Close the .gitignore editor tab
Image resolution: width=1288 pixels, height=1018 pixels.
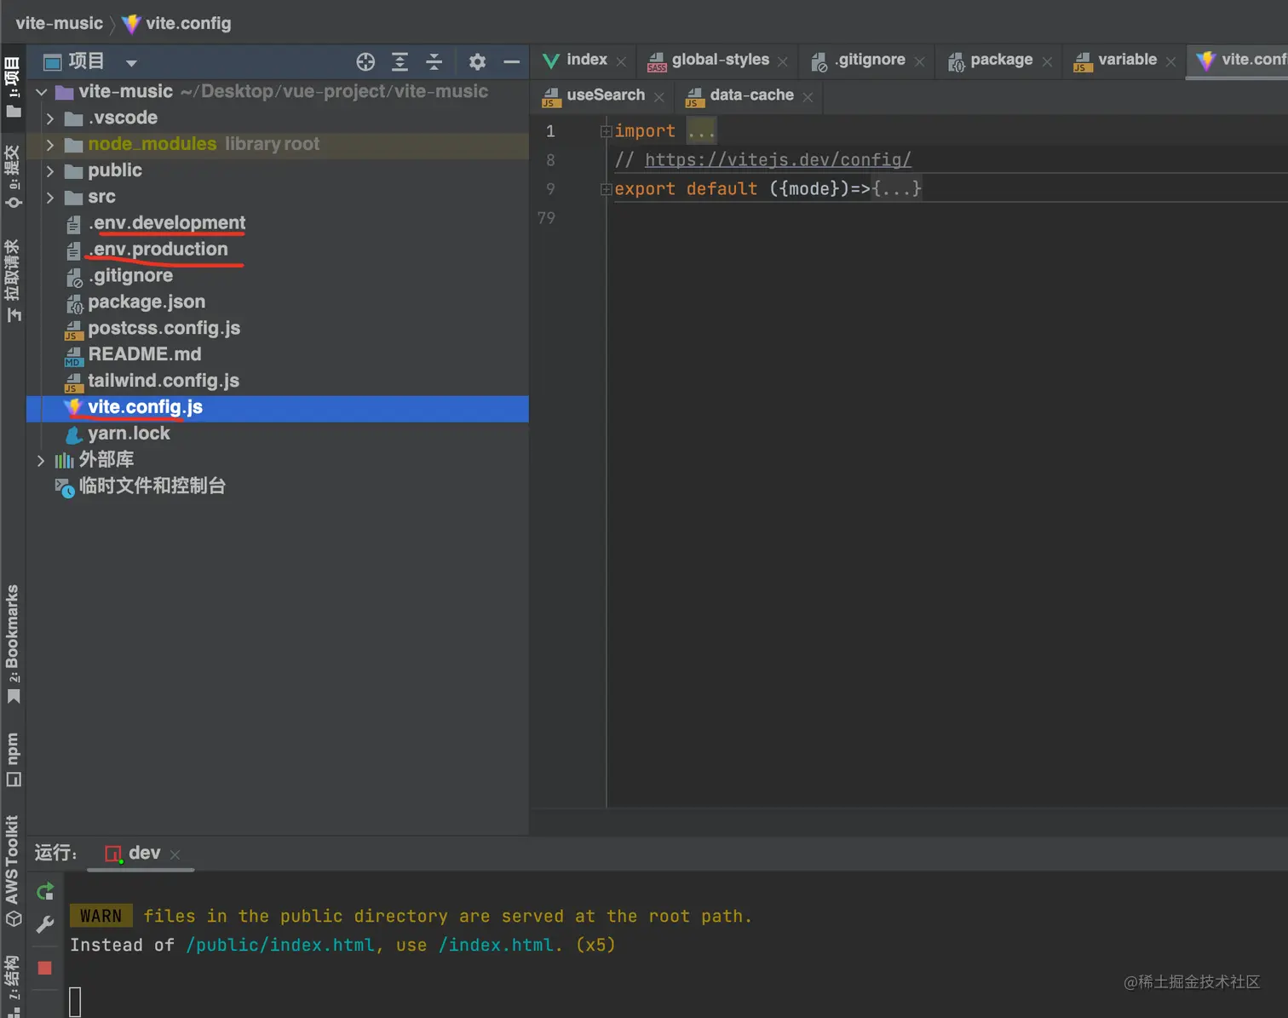pyautogui.click(x=919, y=61)
